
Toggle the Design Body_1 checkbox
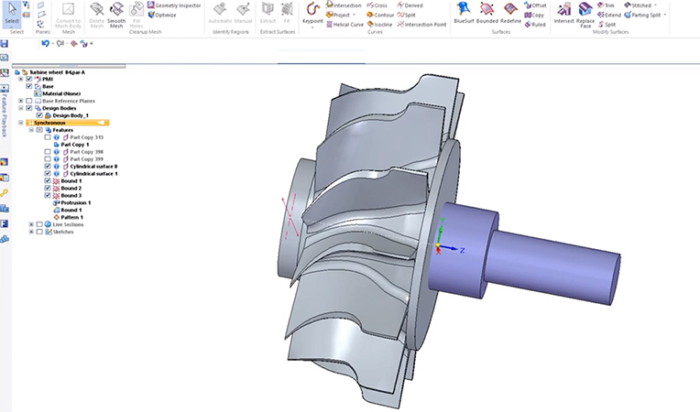39,115
